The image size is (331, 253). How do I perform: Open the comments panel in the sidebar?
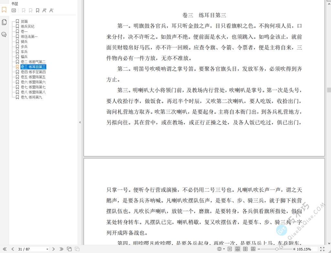tap(4, 34)
